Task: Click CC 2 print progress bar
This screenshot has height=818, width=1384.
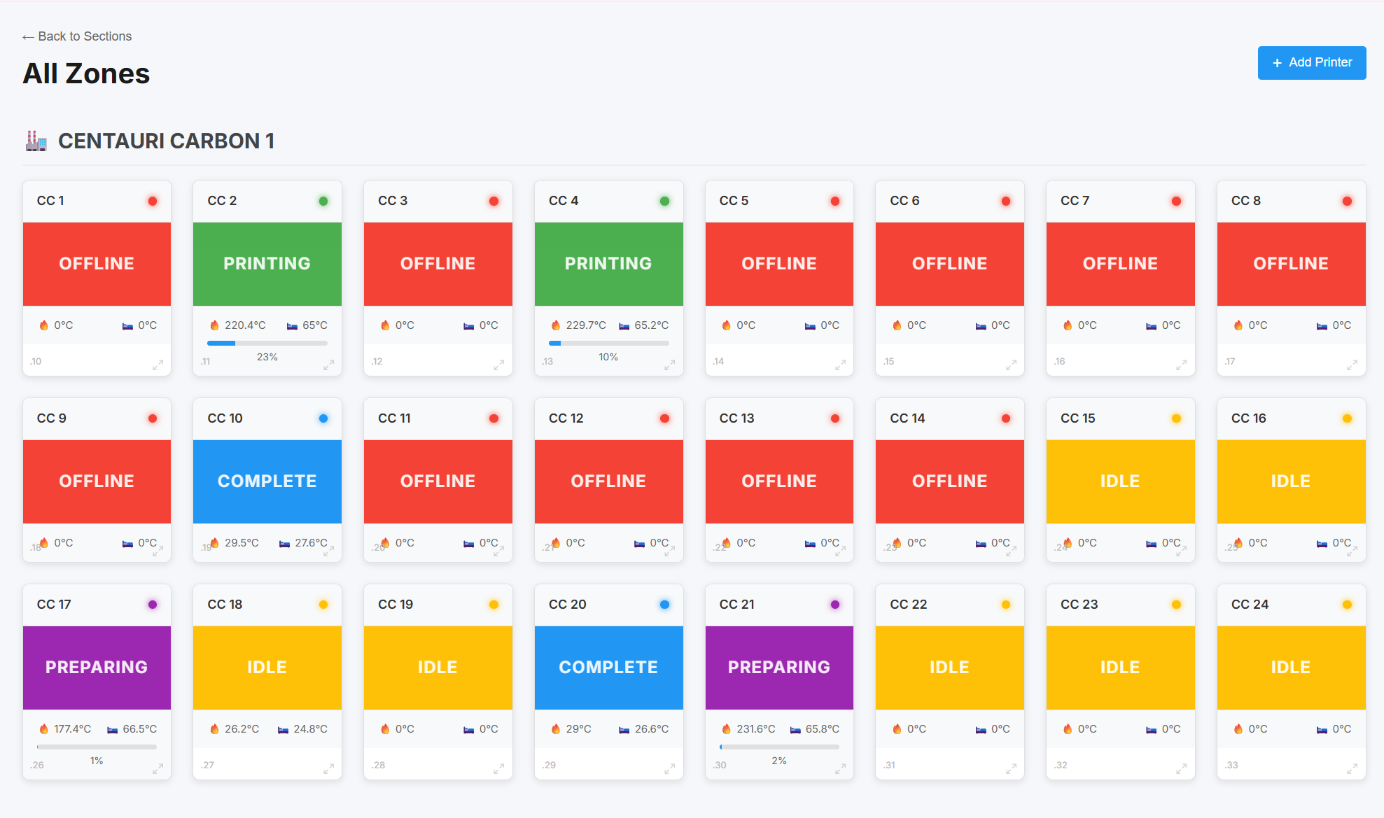Action: [x=267, y=343]
